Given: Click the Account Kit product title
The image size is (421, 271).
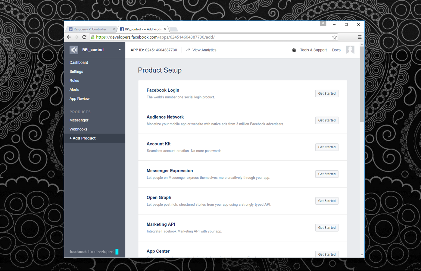Looking at the screenshot, I should [x=159, y=144].
